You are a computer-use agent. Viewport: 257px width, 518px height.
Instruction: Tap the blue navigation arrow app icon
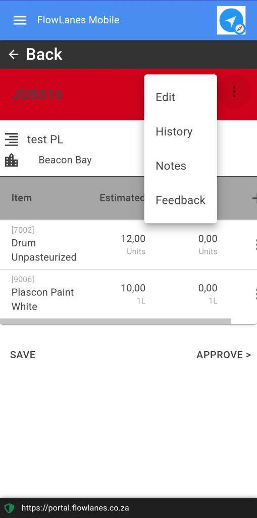tap(231, 20)
